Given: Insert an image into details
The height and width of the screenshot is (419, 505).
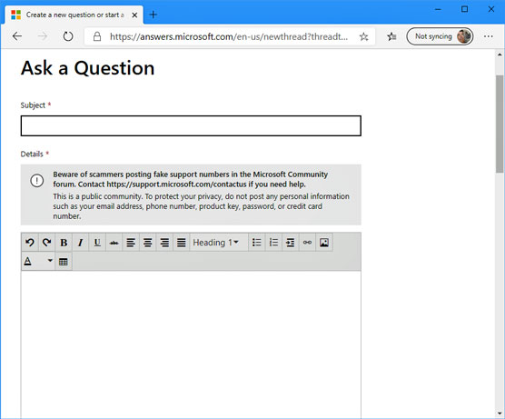Looking at the screenshot, I should [x=324, y=243].
